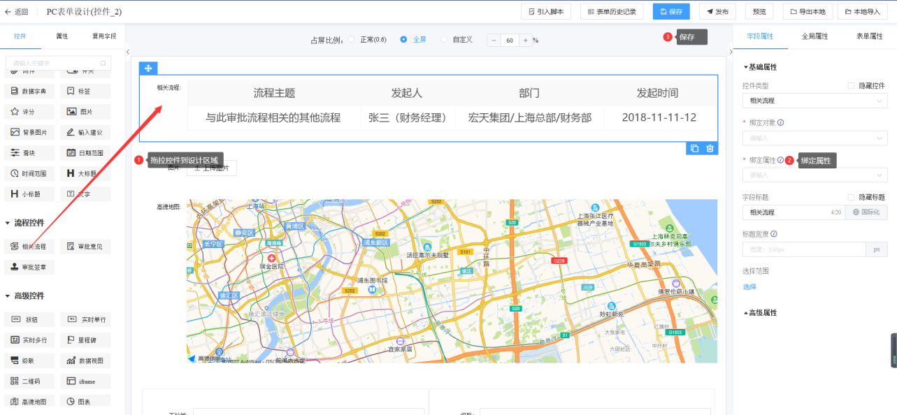Switch to the 属性 tab
The height and width of the screenshot is (415, 897).
click(x=62, y=36)
